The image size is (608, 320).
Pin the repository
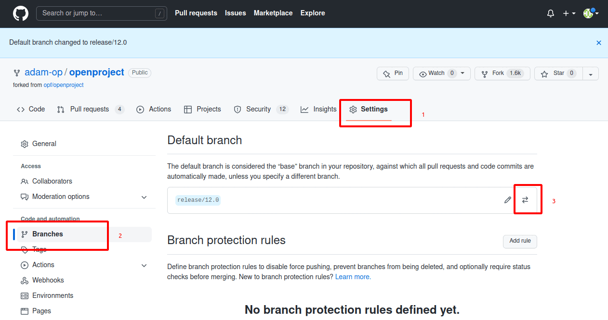click(x=393, y=73)
